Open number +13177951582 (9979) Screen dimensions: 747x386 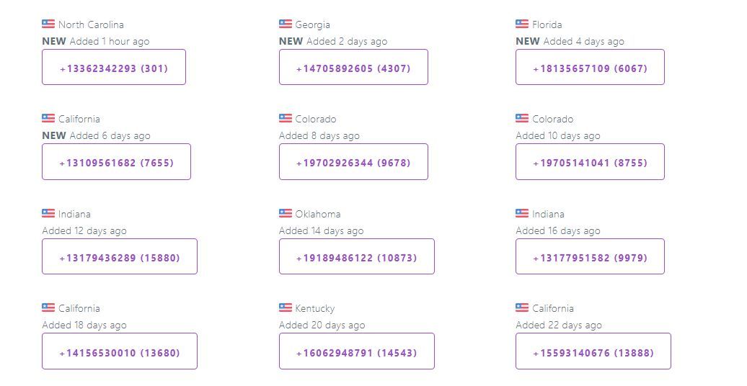pyautogui.click(x=590, y=256)
